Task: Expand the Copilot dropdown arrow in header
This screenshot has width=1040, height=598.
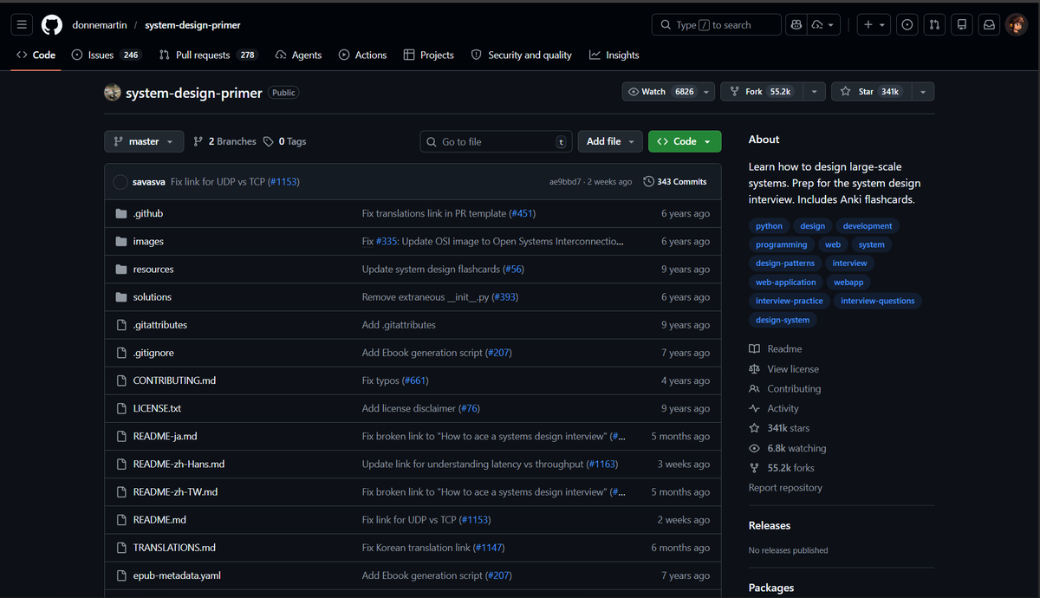Action: 824,25
